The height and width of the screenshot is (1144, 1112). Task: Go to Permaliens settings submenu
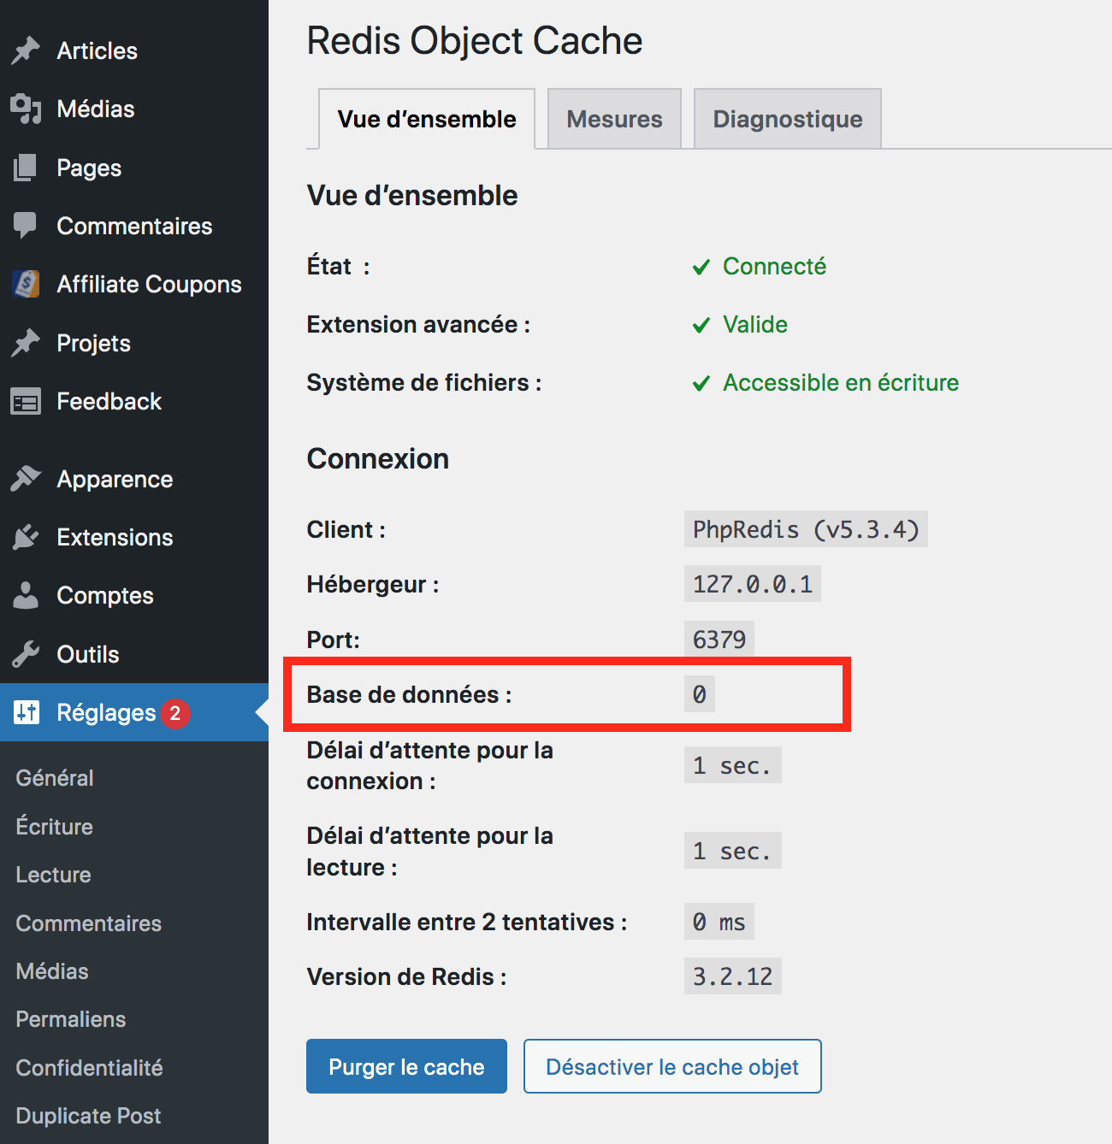pyautogui.click(x=71, y=1019)
